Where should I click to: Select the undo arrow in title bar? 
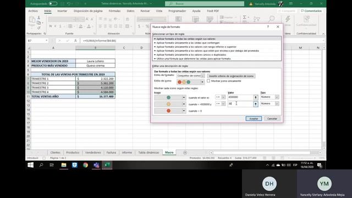[x=69, y=4]
